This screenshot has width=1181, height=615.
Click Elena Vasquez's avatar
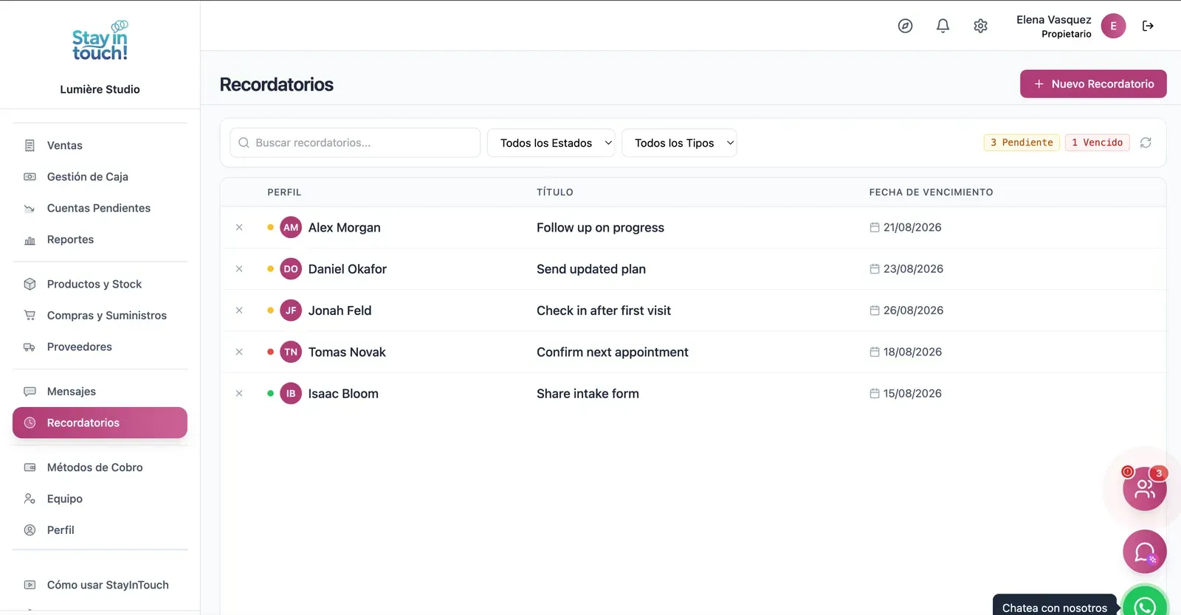(1113, 26)
